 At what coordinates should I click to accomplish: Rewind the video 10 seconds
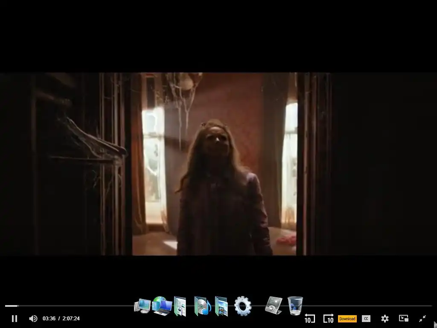tap(310, 319)
